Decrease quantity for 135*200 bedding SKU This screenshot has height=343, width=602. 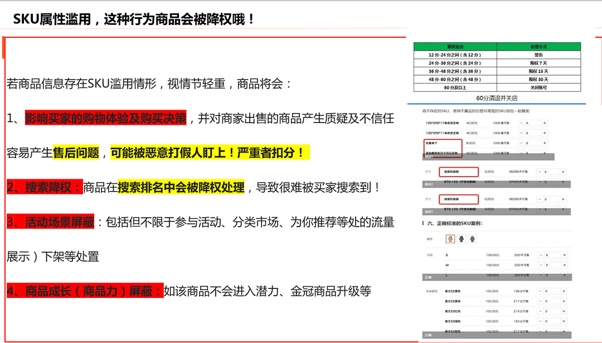(521, 133)
